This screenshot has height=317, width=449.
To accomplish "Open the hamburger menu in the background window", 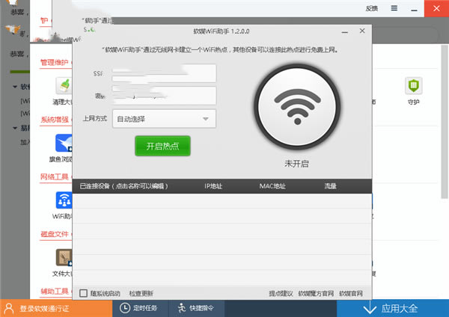I will click(394, 8).
